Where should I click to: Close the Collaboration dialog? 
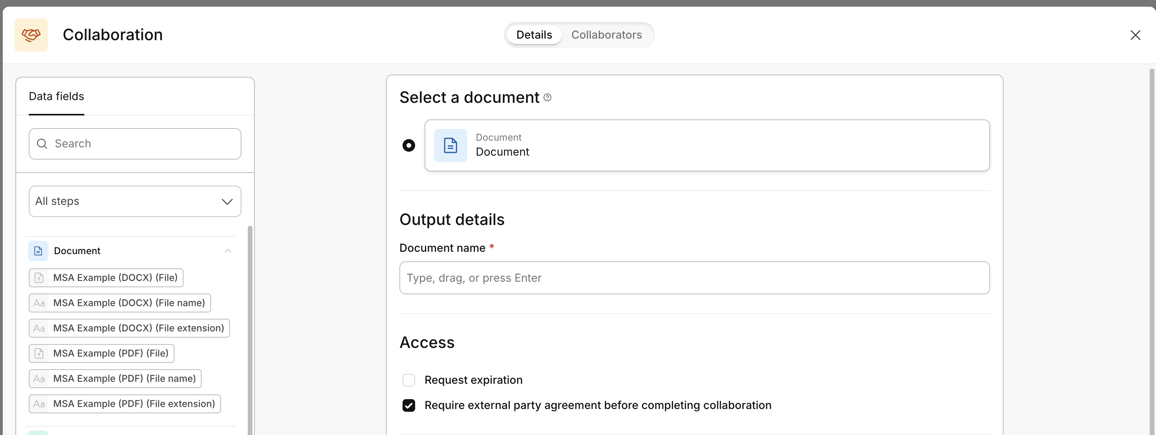tap(1135, 35)
